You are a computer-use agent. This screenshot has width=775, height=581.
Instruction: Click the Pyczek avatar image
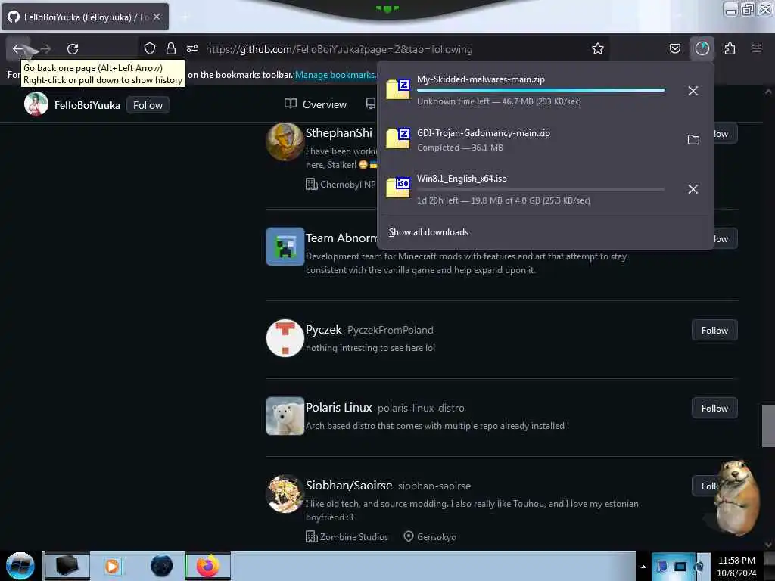pos(285,338)
